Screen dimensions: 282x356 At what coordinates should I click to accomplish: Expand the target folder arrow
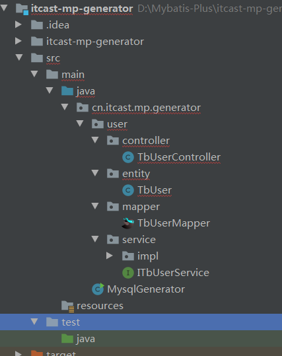pos(18,353)
